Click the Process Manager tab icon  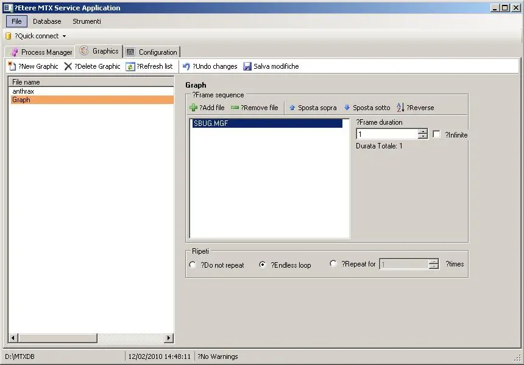click(14, 52)
